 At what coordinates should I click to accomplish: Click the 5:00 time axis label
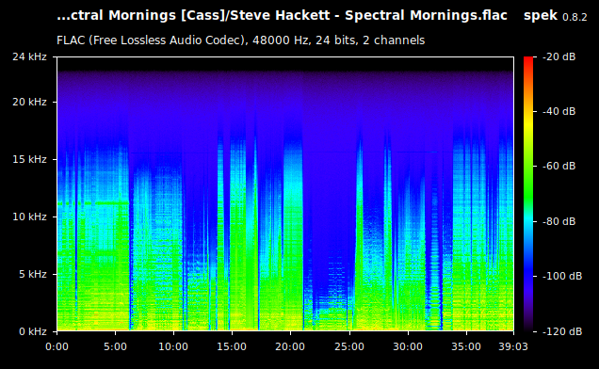pyautogui.click(x=115, y=346)
